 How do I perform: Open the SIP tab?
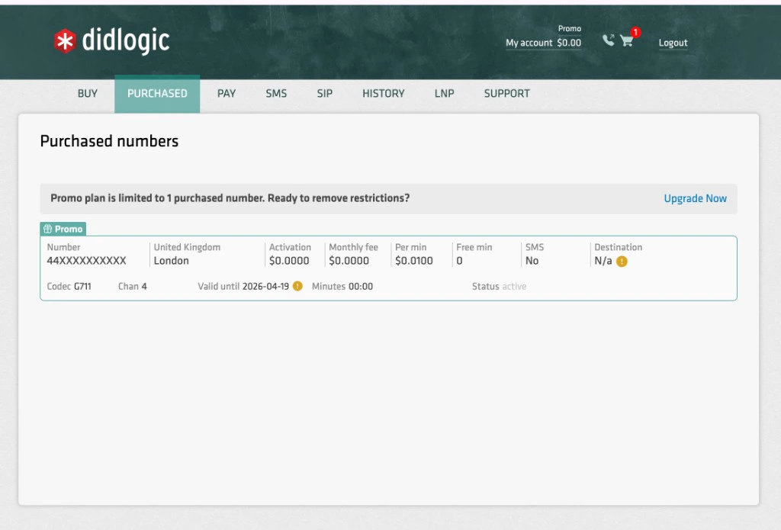[324, 93]
